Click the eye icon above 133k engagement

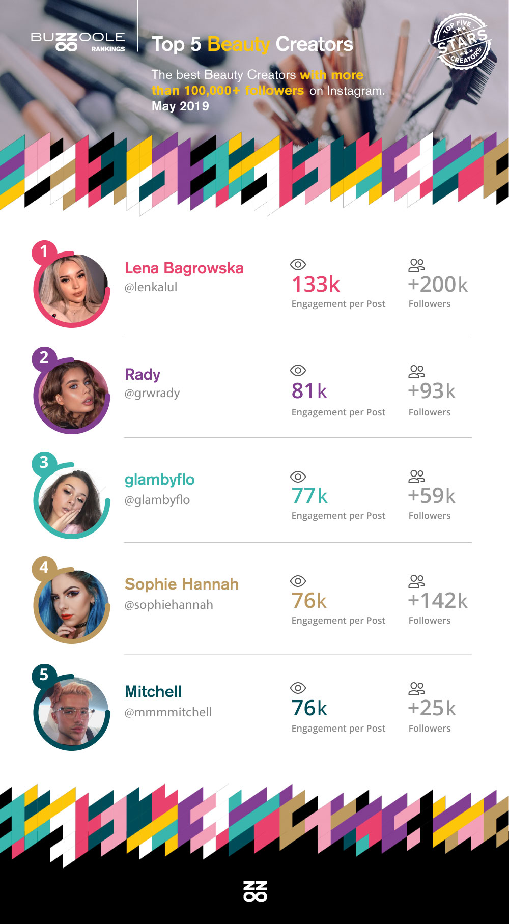click(x=298, y=264)
